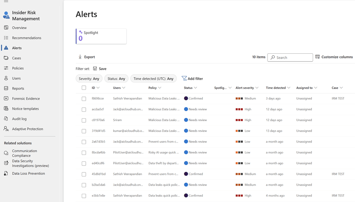Open Forensic Evidence from sidebar icon
The width and height of the screenshot is (355, 202).
pyautogui.click(x=6, y=99)
